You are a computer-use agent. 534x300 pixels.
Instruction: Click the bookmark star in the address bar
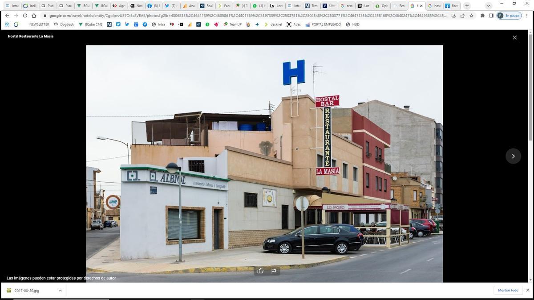pyautogui.click(x=471, y=15)
